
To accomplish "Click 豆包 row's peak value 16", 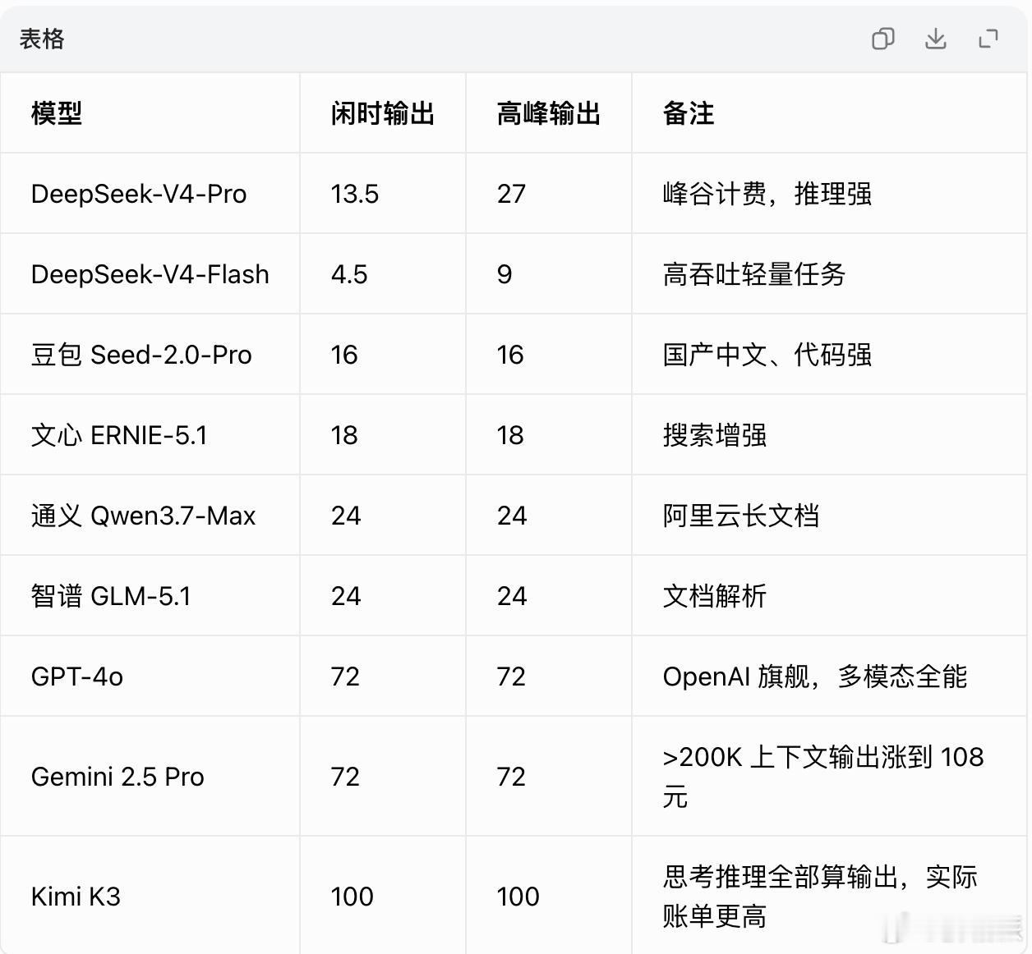I will click(510, 355).
